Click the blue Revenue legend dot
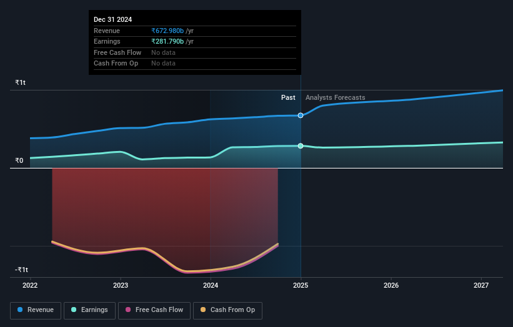Screen dimensions: 513x327 (x=20, y=310)
